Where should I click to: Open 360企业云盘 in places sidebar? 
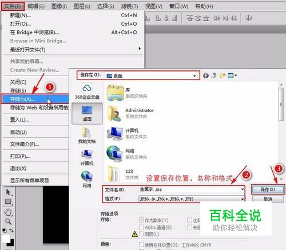(x=87, y=91)
